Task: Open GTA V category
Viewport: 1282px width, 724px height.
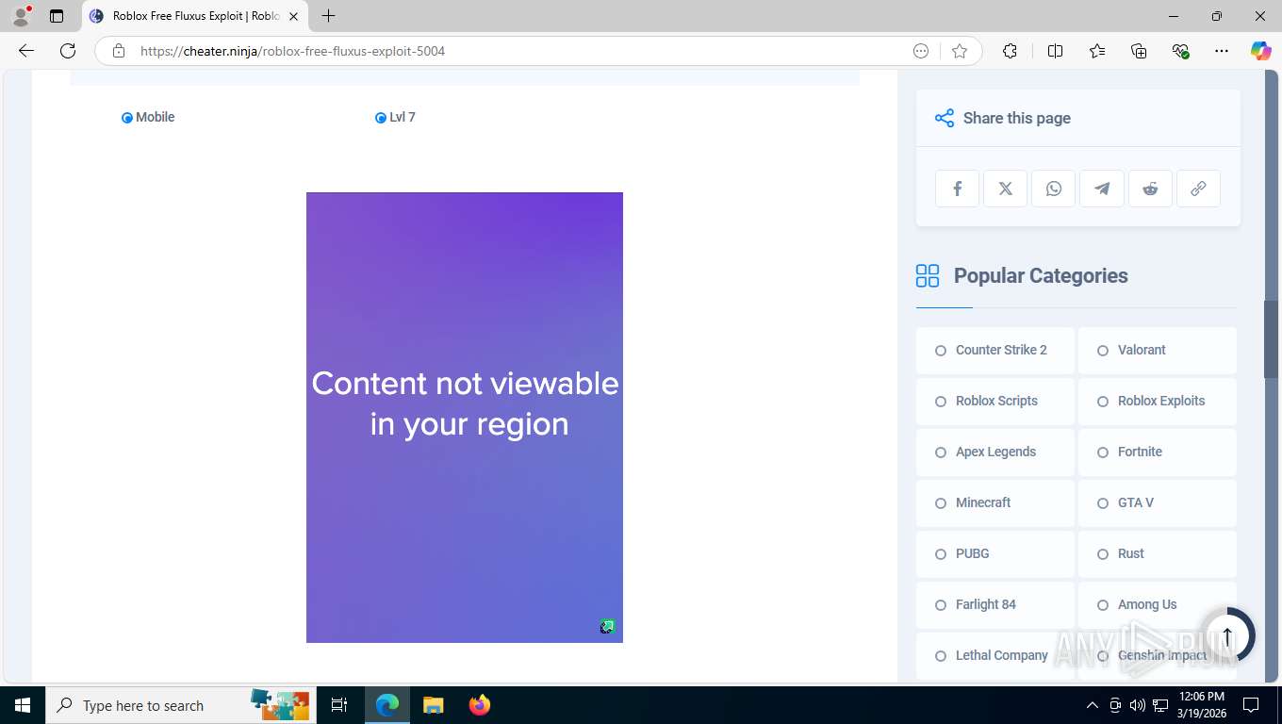Action: pos(1158,503)
